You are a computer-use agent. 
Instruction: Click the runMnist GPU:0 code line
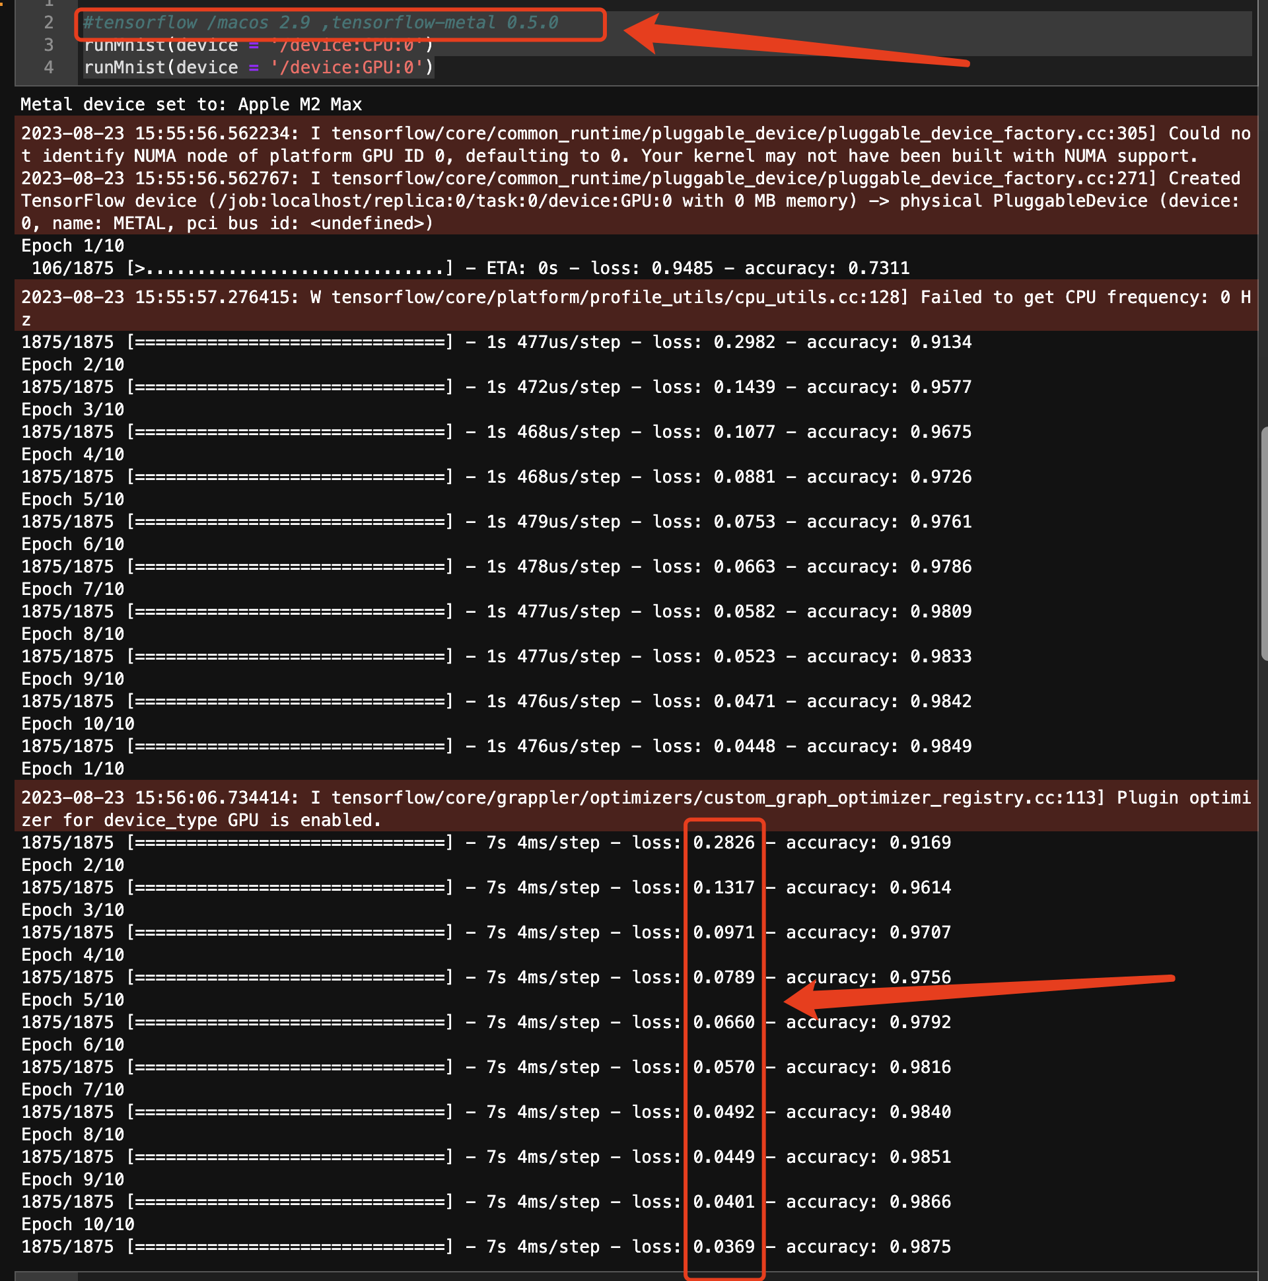tap(258, 67)
